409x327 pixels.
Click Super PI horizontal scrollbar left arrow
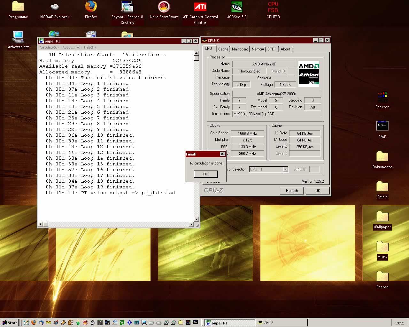[x=40, y=224]
